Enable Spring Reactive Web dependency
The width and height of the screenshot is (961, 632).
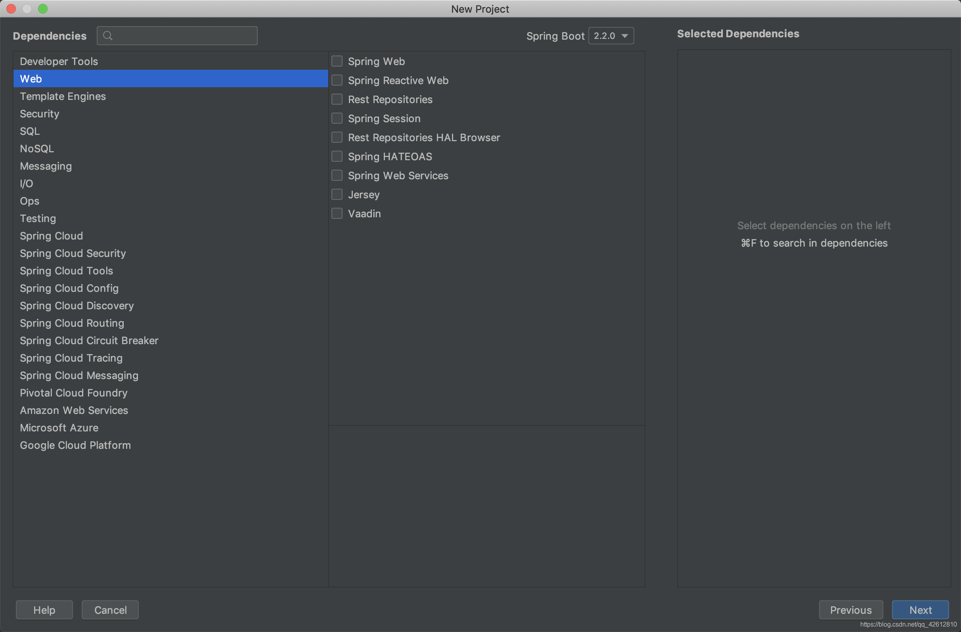(x=338, y=80)
